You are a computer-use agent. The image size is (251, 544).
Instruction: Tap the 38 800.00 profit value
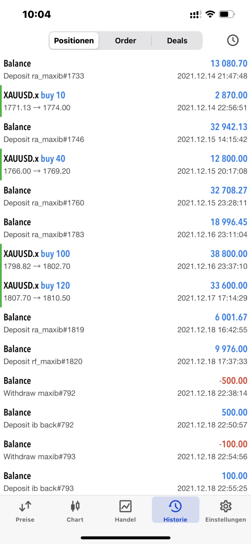click(x=229, y=254)
